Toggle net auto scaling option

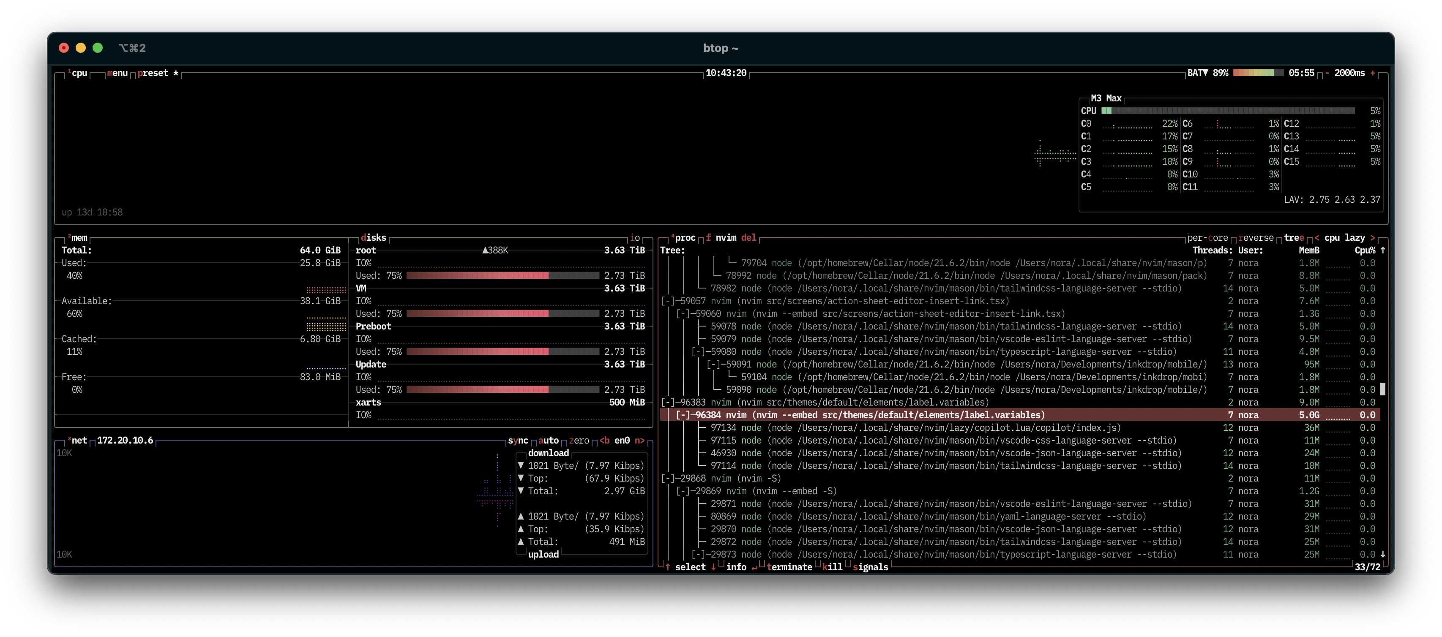548,441
